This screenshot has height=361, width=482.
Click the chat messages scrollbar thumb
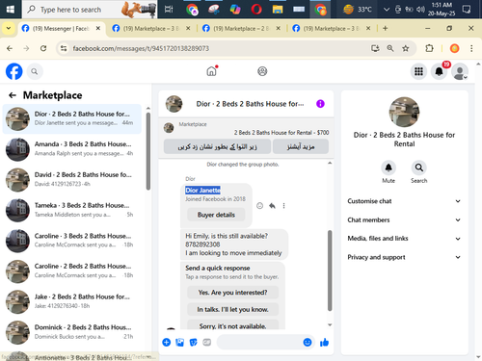click(330, 271)
